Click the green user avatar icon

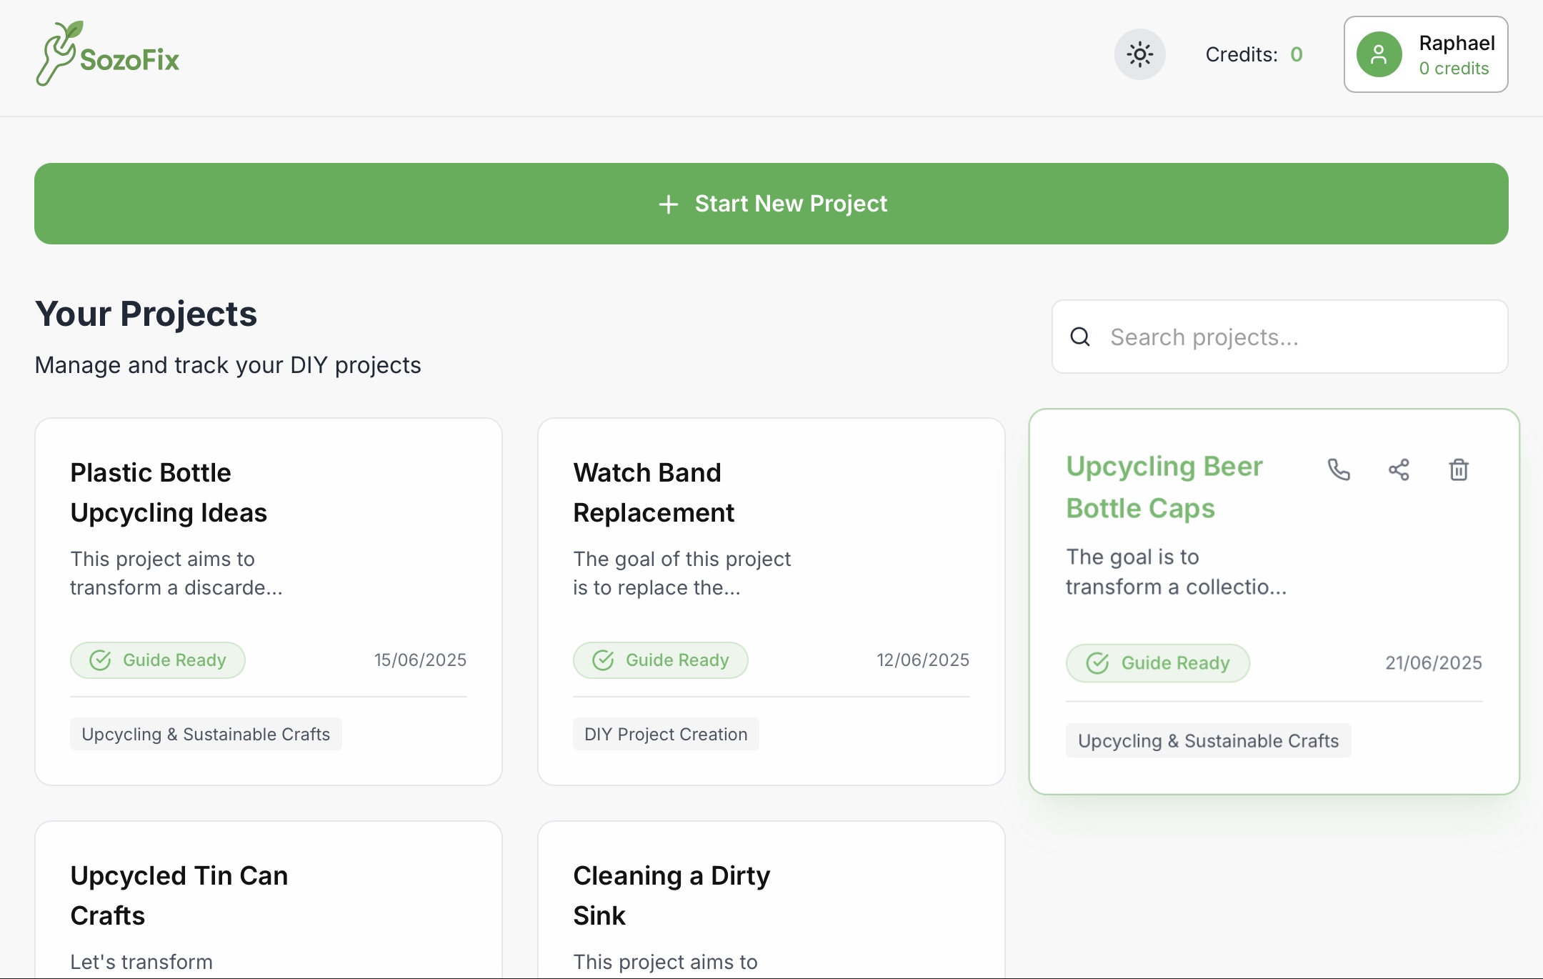[1379, 54]
